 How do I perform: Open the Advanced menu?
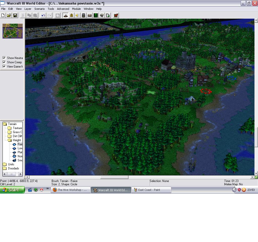point(63,9)
